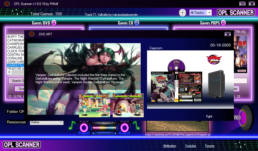The height and width of the screenshot is (151, 258).
Task: Click the PS2 console image
Action: pyautogui.click(x=216, y=84)
